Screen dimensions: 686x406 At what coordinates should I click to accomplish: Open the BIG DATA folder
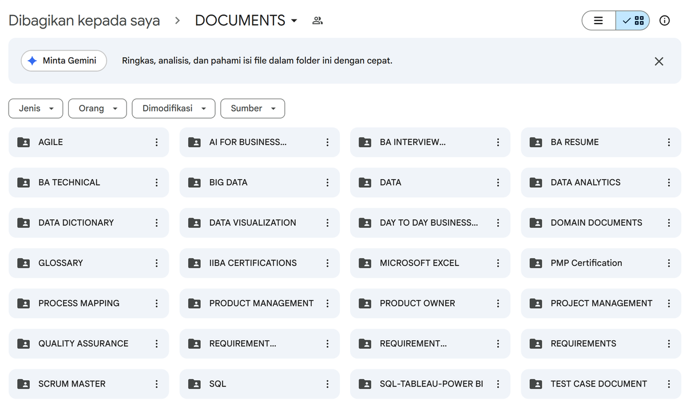tap(259, 183)
